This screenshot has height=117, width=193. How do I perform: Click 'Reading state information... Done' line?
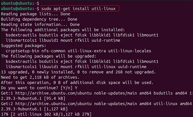[x=36, y=24]
